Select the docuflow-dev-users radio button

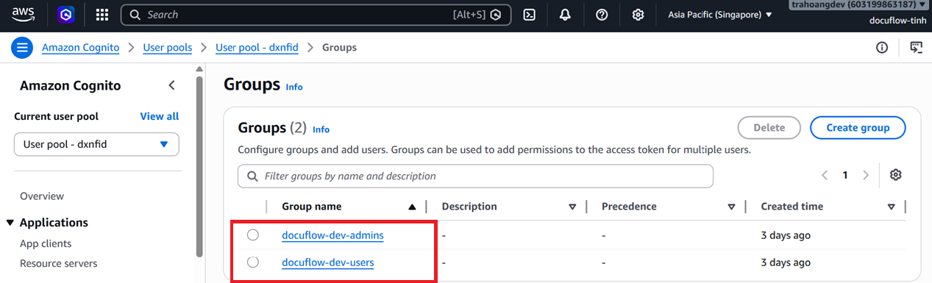[x=253, y=262]
